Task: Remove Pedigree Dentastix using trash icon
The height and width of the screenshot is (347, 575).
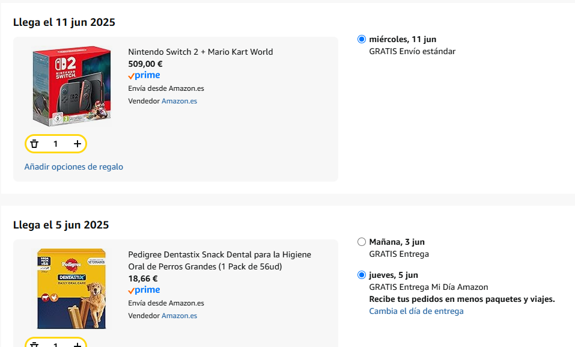Action: (34, 345)
